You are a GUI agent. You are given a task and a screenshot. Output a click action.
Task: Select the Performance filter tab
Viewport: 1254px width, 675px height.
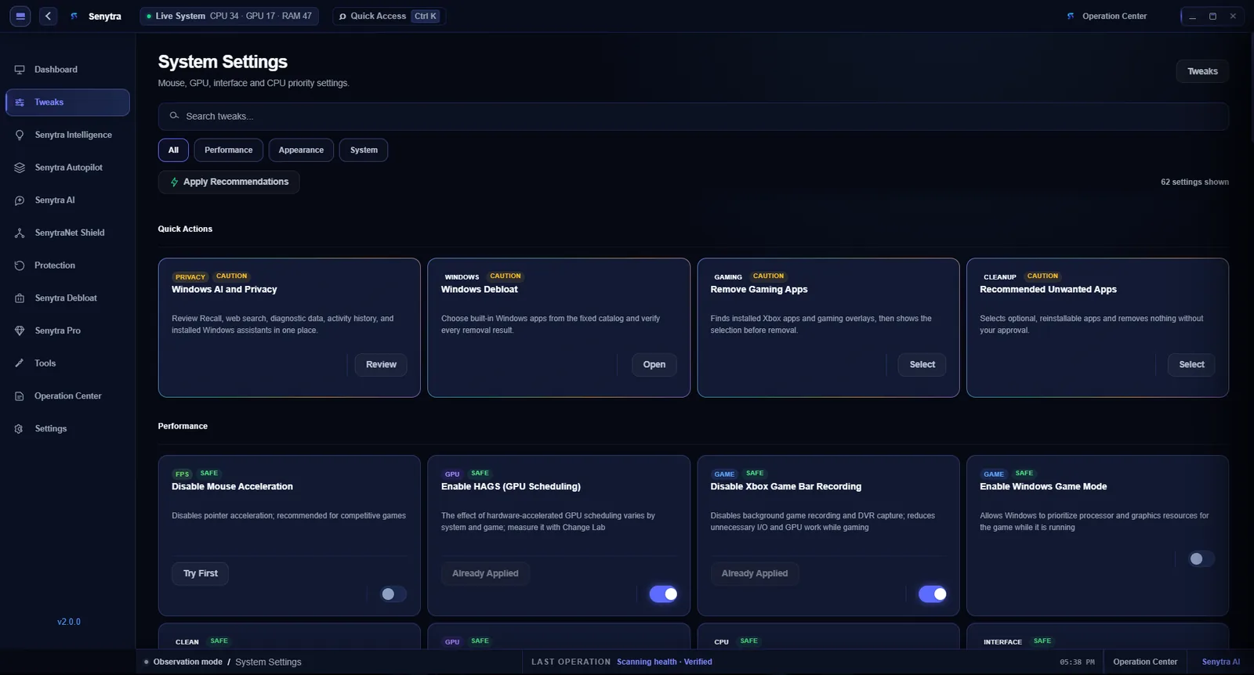coord(228,150)
